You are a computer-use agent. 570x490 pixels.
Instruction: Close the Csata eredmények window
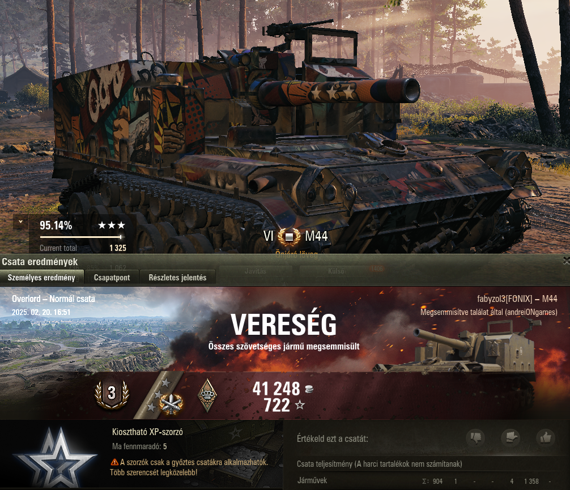(567, 260)
